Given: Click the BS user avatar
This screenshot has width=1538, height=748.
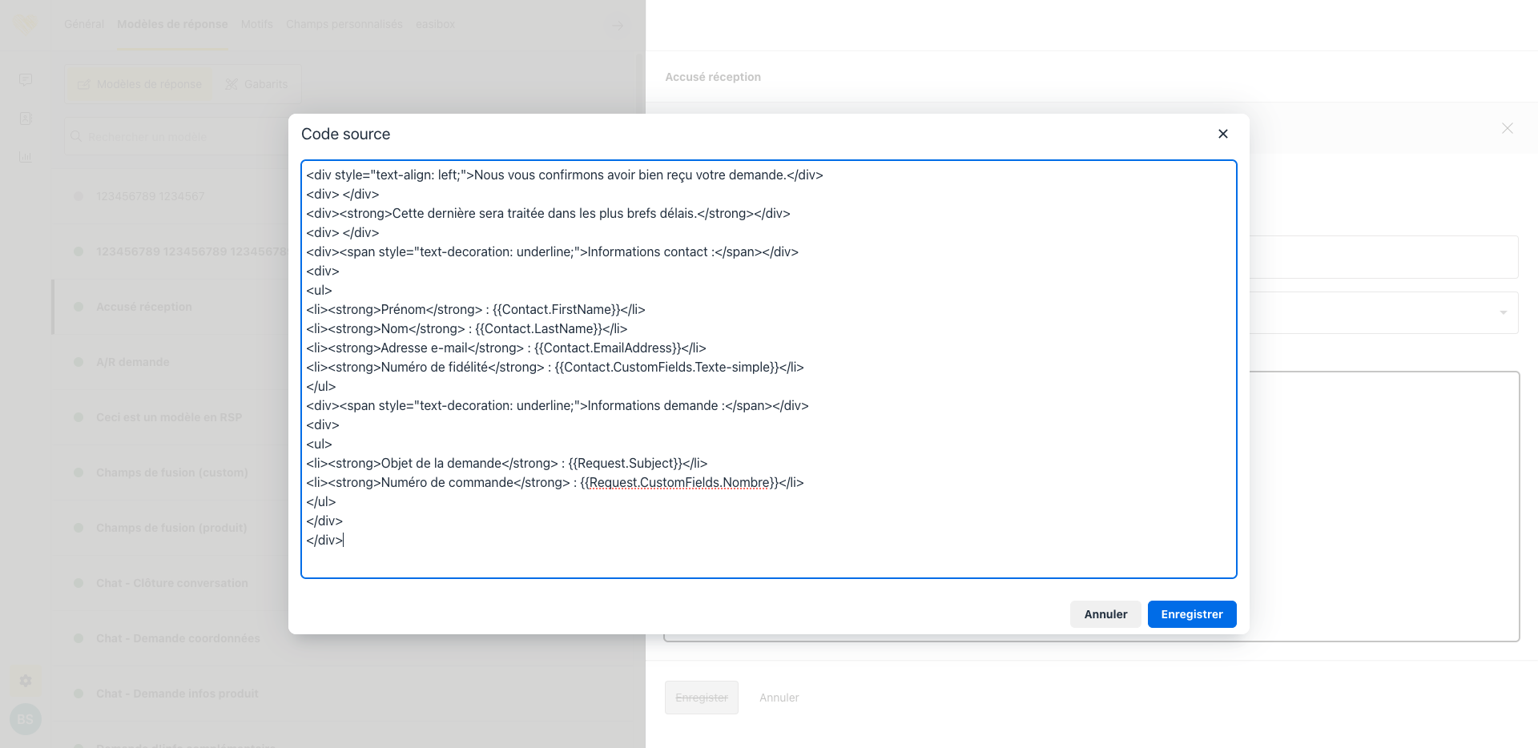Looking at the screenshot, I should point(26,719).
